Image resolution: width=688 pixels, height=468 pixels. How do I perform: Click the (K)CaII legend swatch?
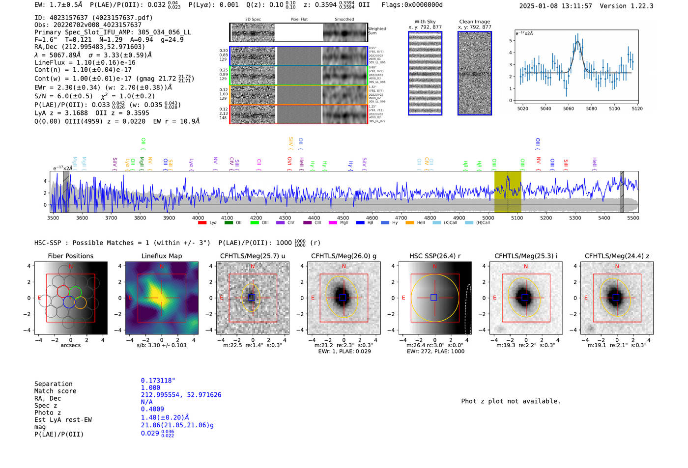click(x=436, y=223)
